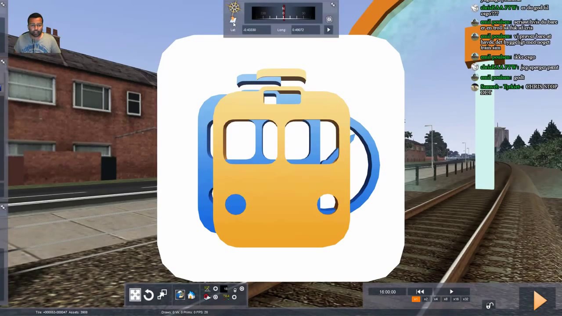The image size is (562, 316).
Task: Click the blue-roofed house icon
Action: click(x=191, y=295)
